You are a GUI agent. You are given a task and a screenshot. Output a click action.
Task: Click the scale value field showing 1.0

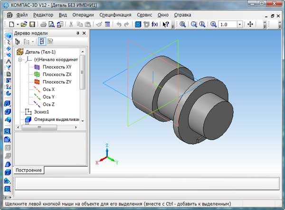(228, 25)
